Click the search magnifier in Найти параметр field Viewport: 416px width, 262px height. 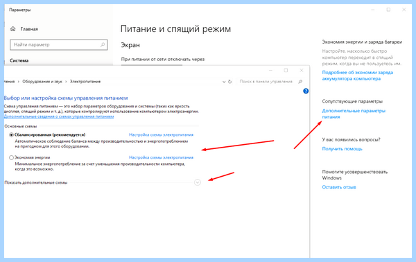[103, 44]
